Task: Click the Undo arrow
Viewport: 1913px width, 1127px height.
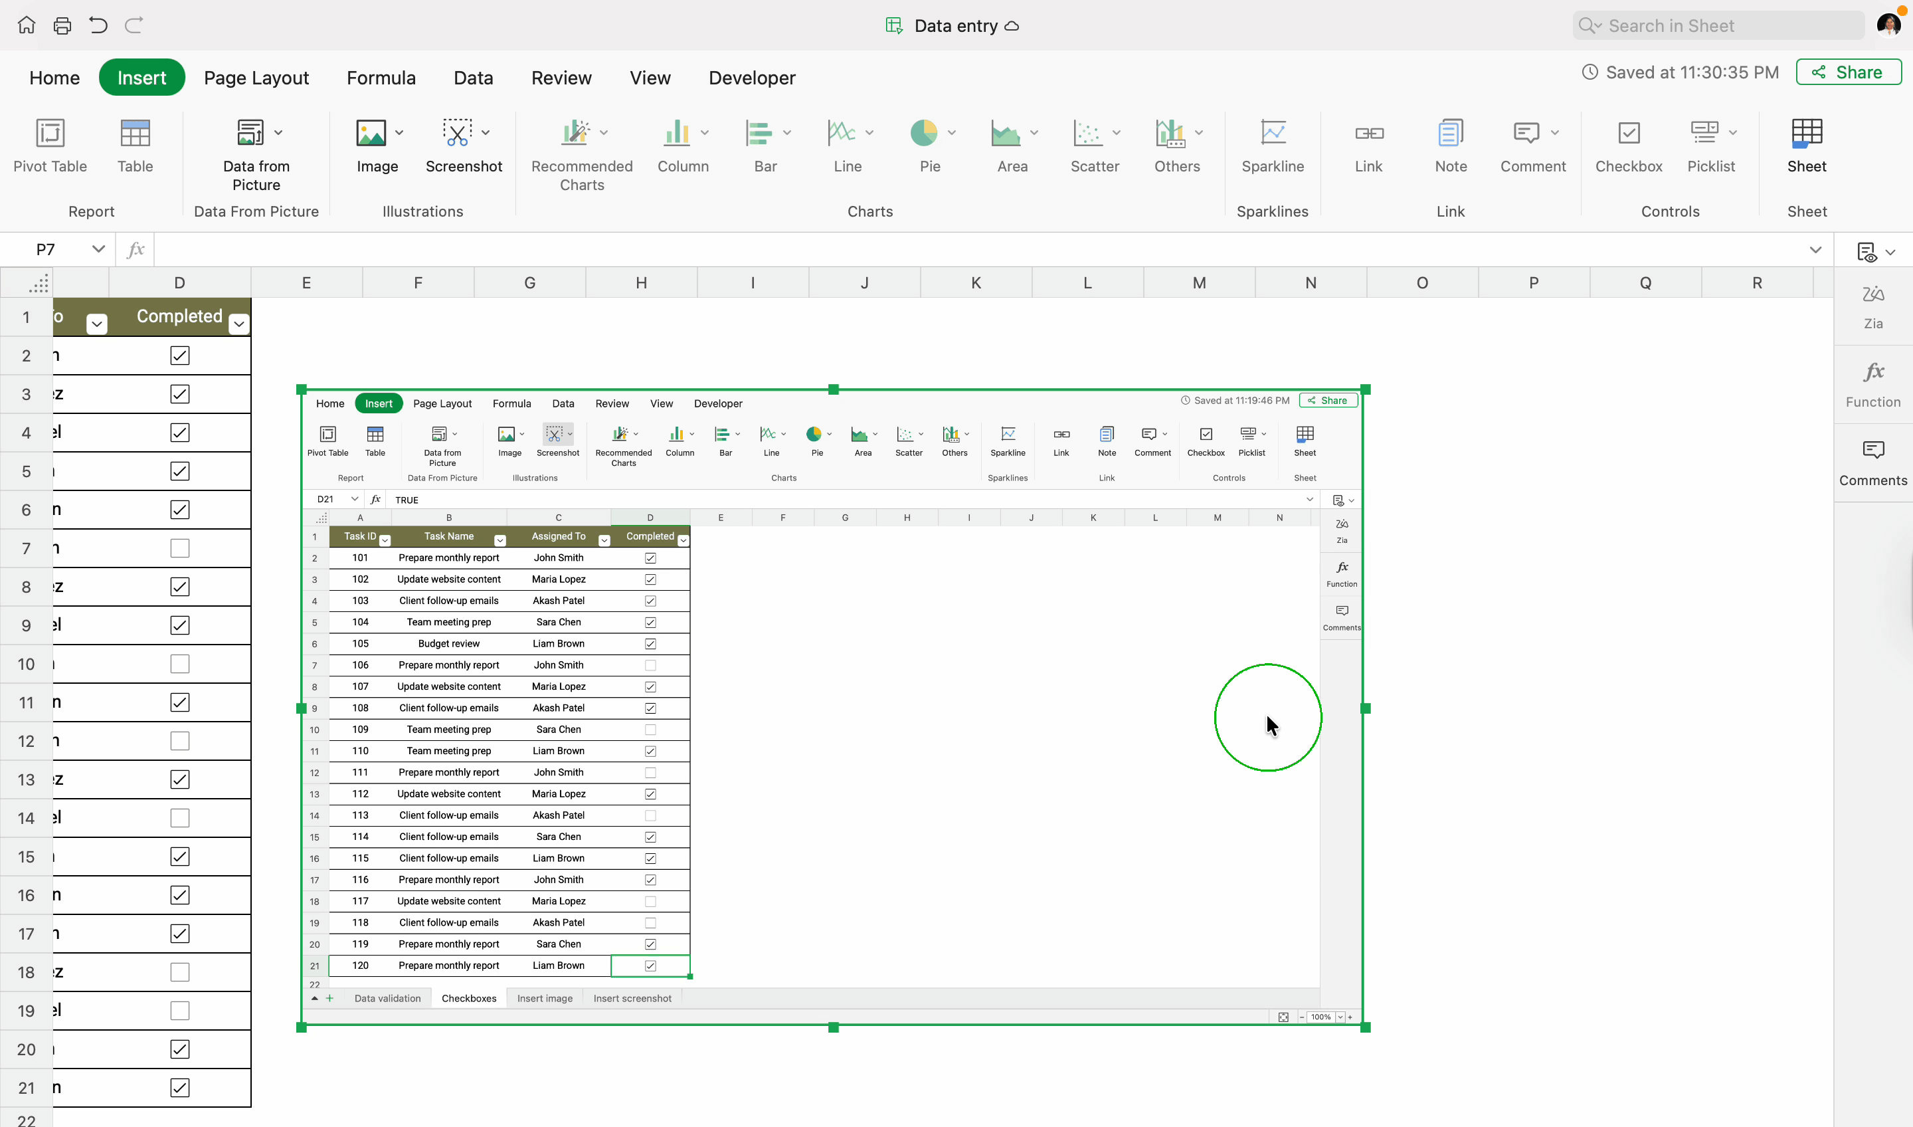Action: [98, 26]
